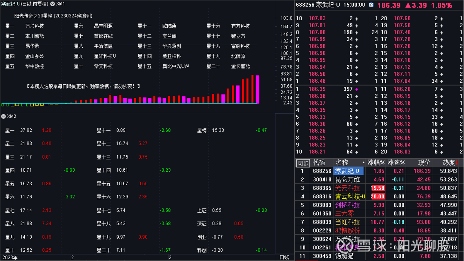This screenshot has width=464, height=261.
Task: Click 星环科技U in the star list
Action: point(105,56)
